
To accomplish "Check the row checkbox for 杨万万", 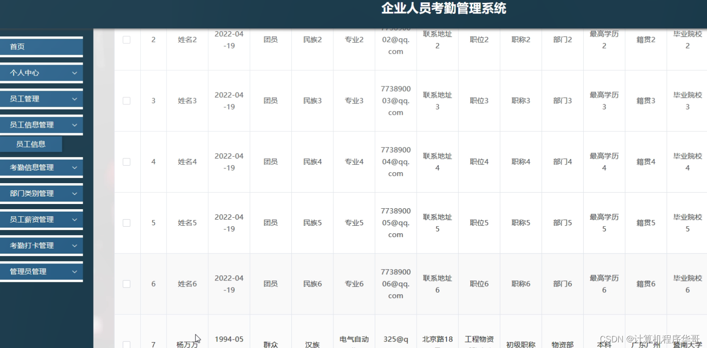I will 126,345.
